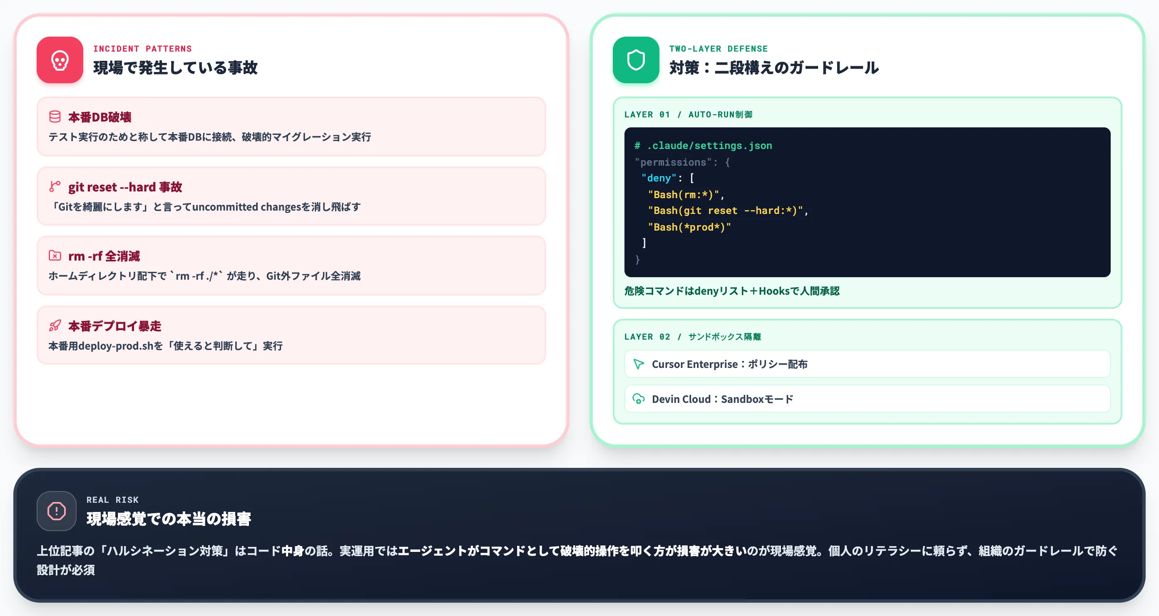Click the rocket icon beside 本番デプロイ暴走
Screen dimensions: 1159x616
[x=55, y=326]
